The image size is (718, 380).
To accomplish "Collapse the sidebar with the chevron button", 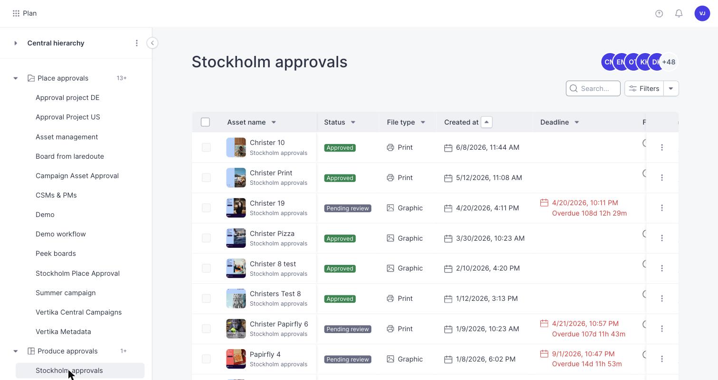I will click(x=152, y=43).
